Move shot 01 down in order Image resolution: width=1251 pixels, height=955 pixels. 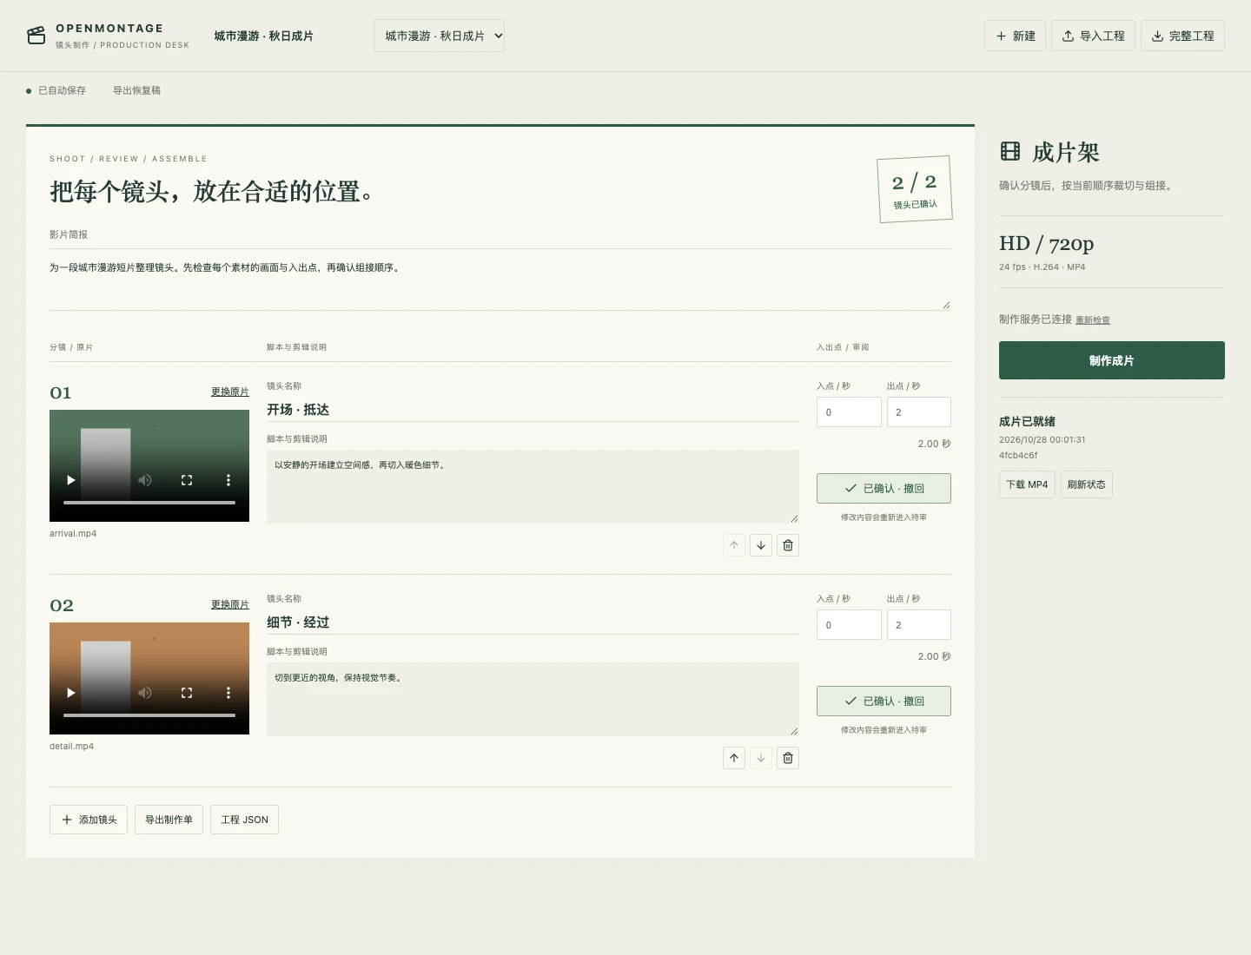click(x=761, y=545)
